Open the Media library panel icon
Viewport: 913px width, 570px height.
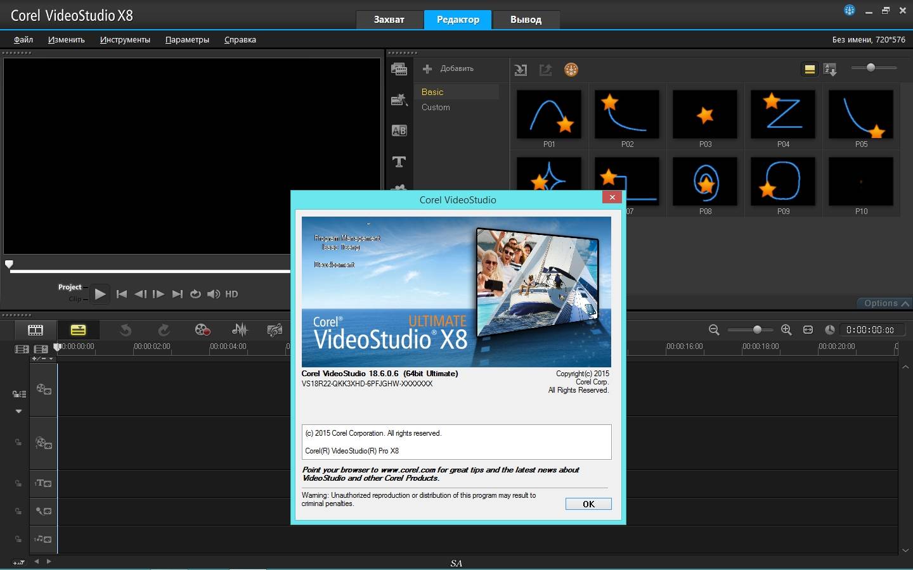(x=399, y=69)
